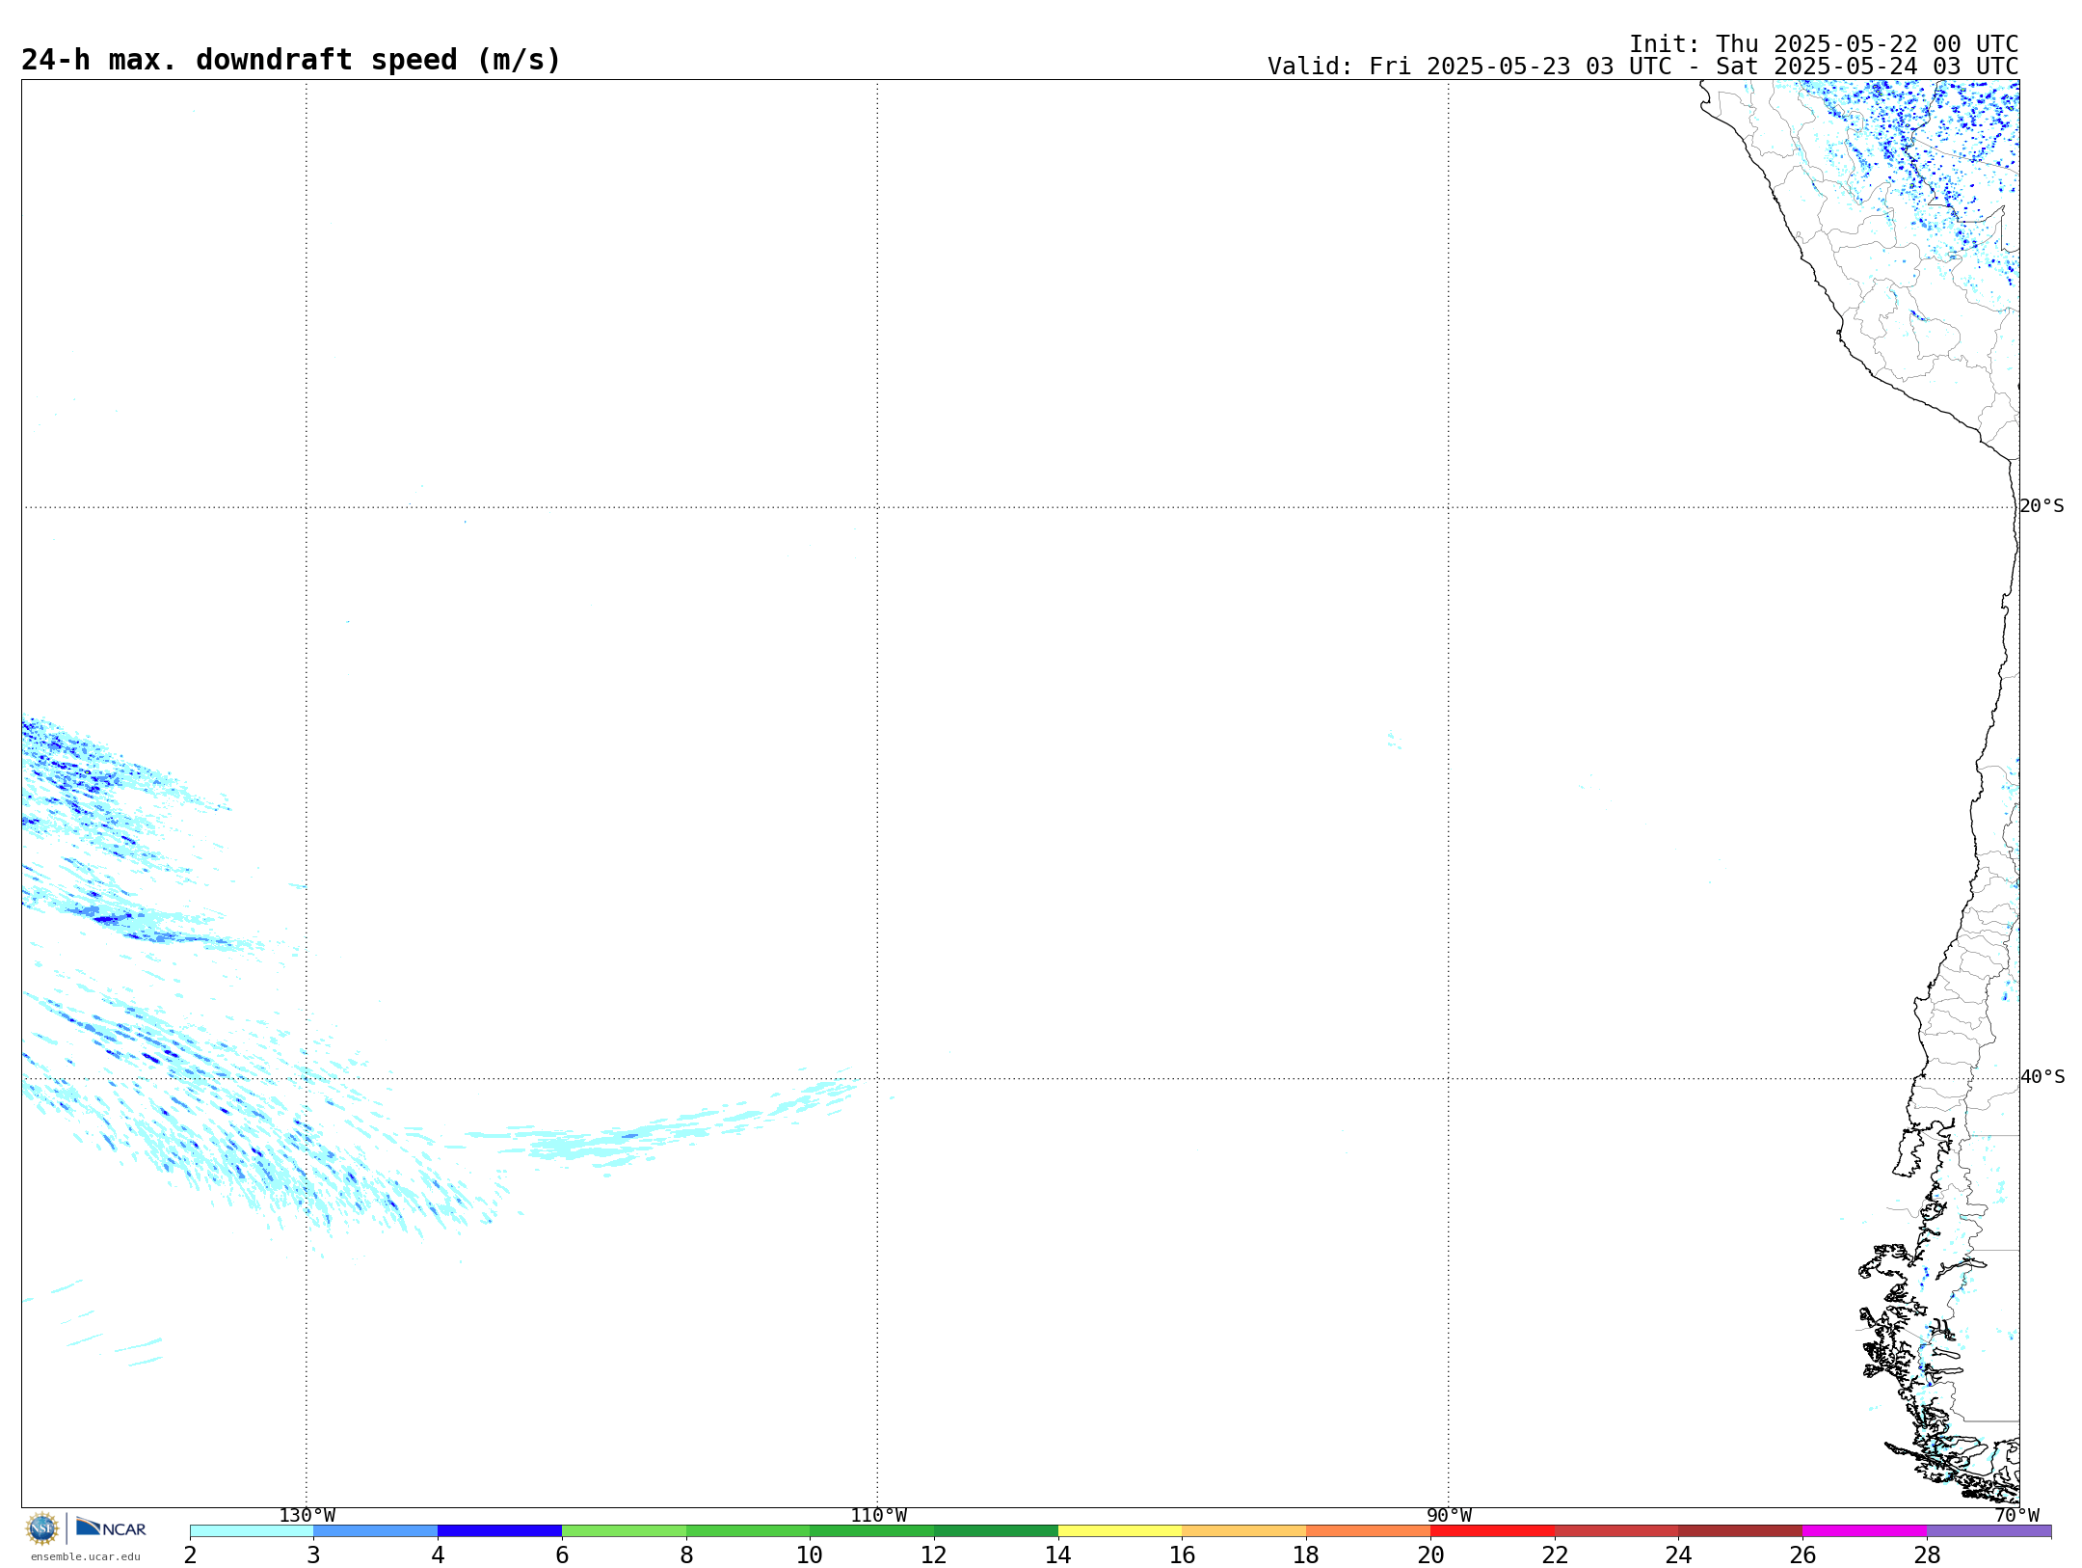Click colorbar tick label 6
The height and width of the screenshot is (1568, 2082).
(562, 1555)
